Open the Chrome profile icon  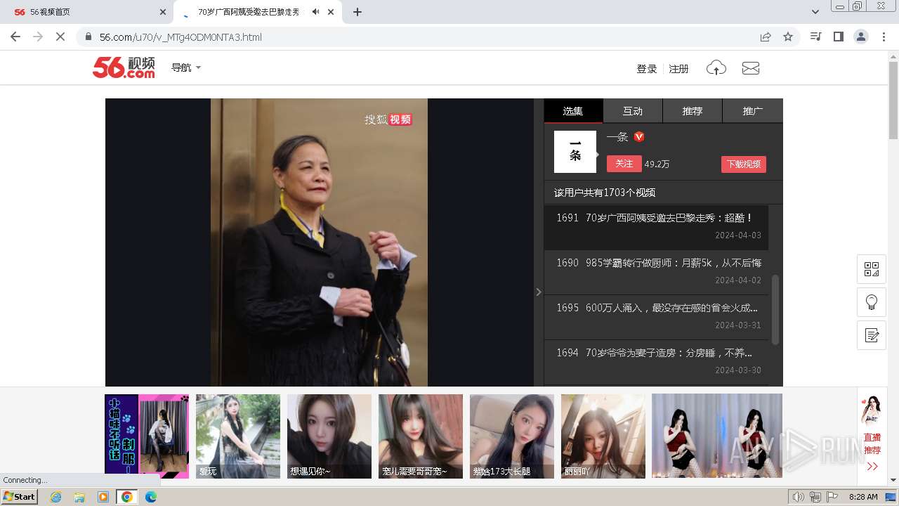pos(861,37)
